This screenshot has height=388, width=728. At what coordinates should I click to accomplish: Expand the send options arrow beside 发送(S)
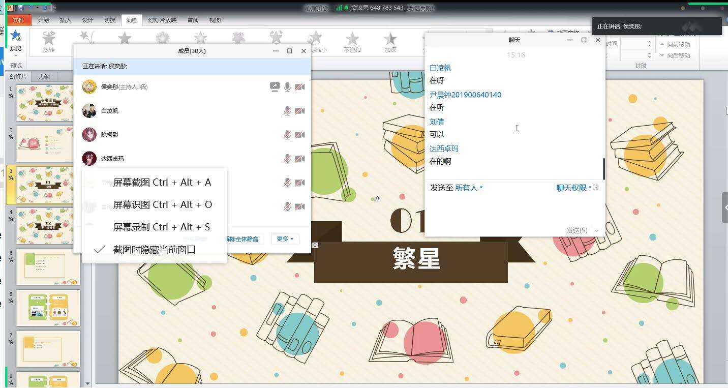596,231
